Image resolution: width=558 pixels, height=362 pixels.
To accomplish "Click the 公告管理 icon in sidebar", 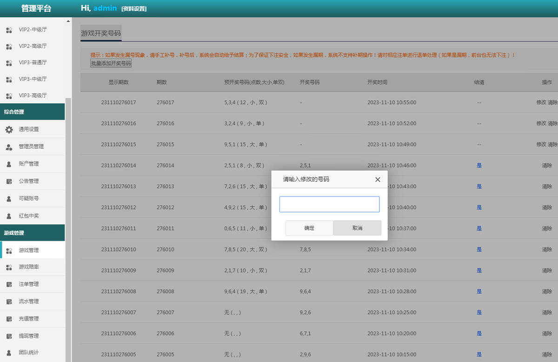I will [9, 181].
